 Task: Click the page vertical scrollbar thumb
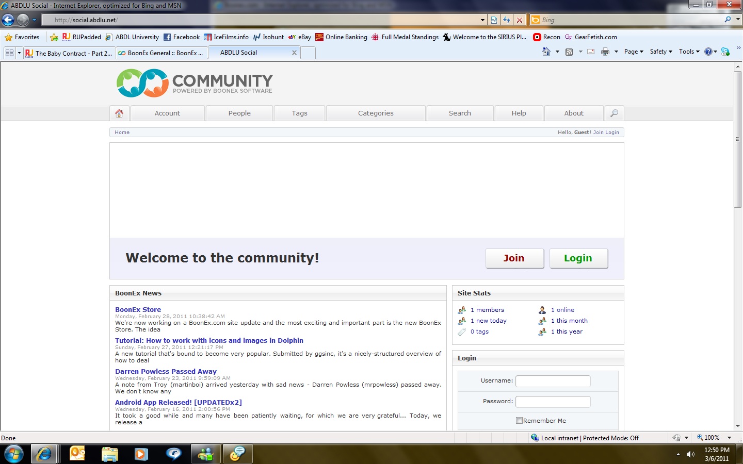tap(738, 139)
